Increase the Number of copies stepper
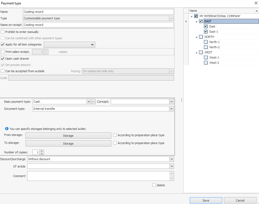The image size is (259, 204). (42, 151)
